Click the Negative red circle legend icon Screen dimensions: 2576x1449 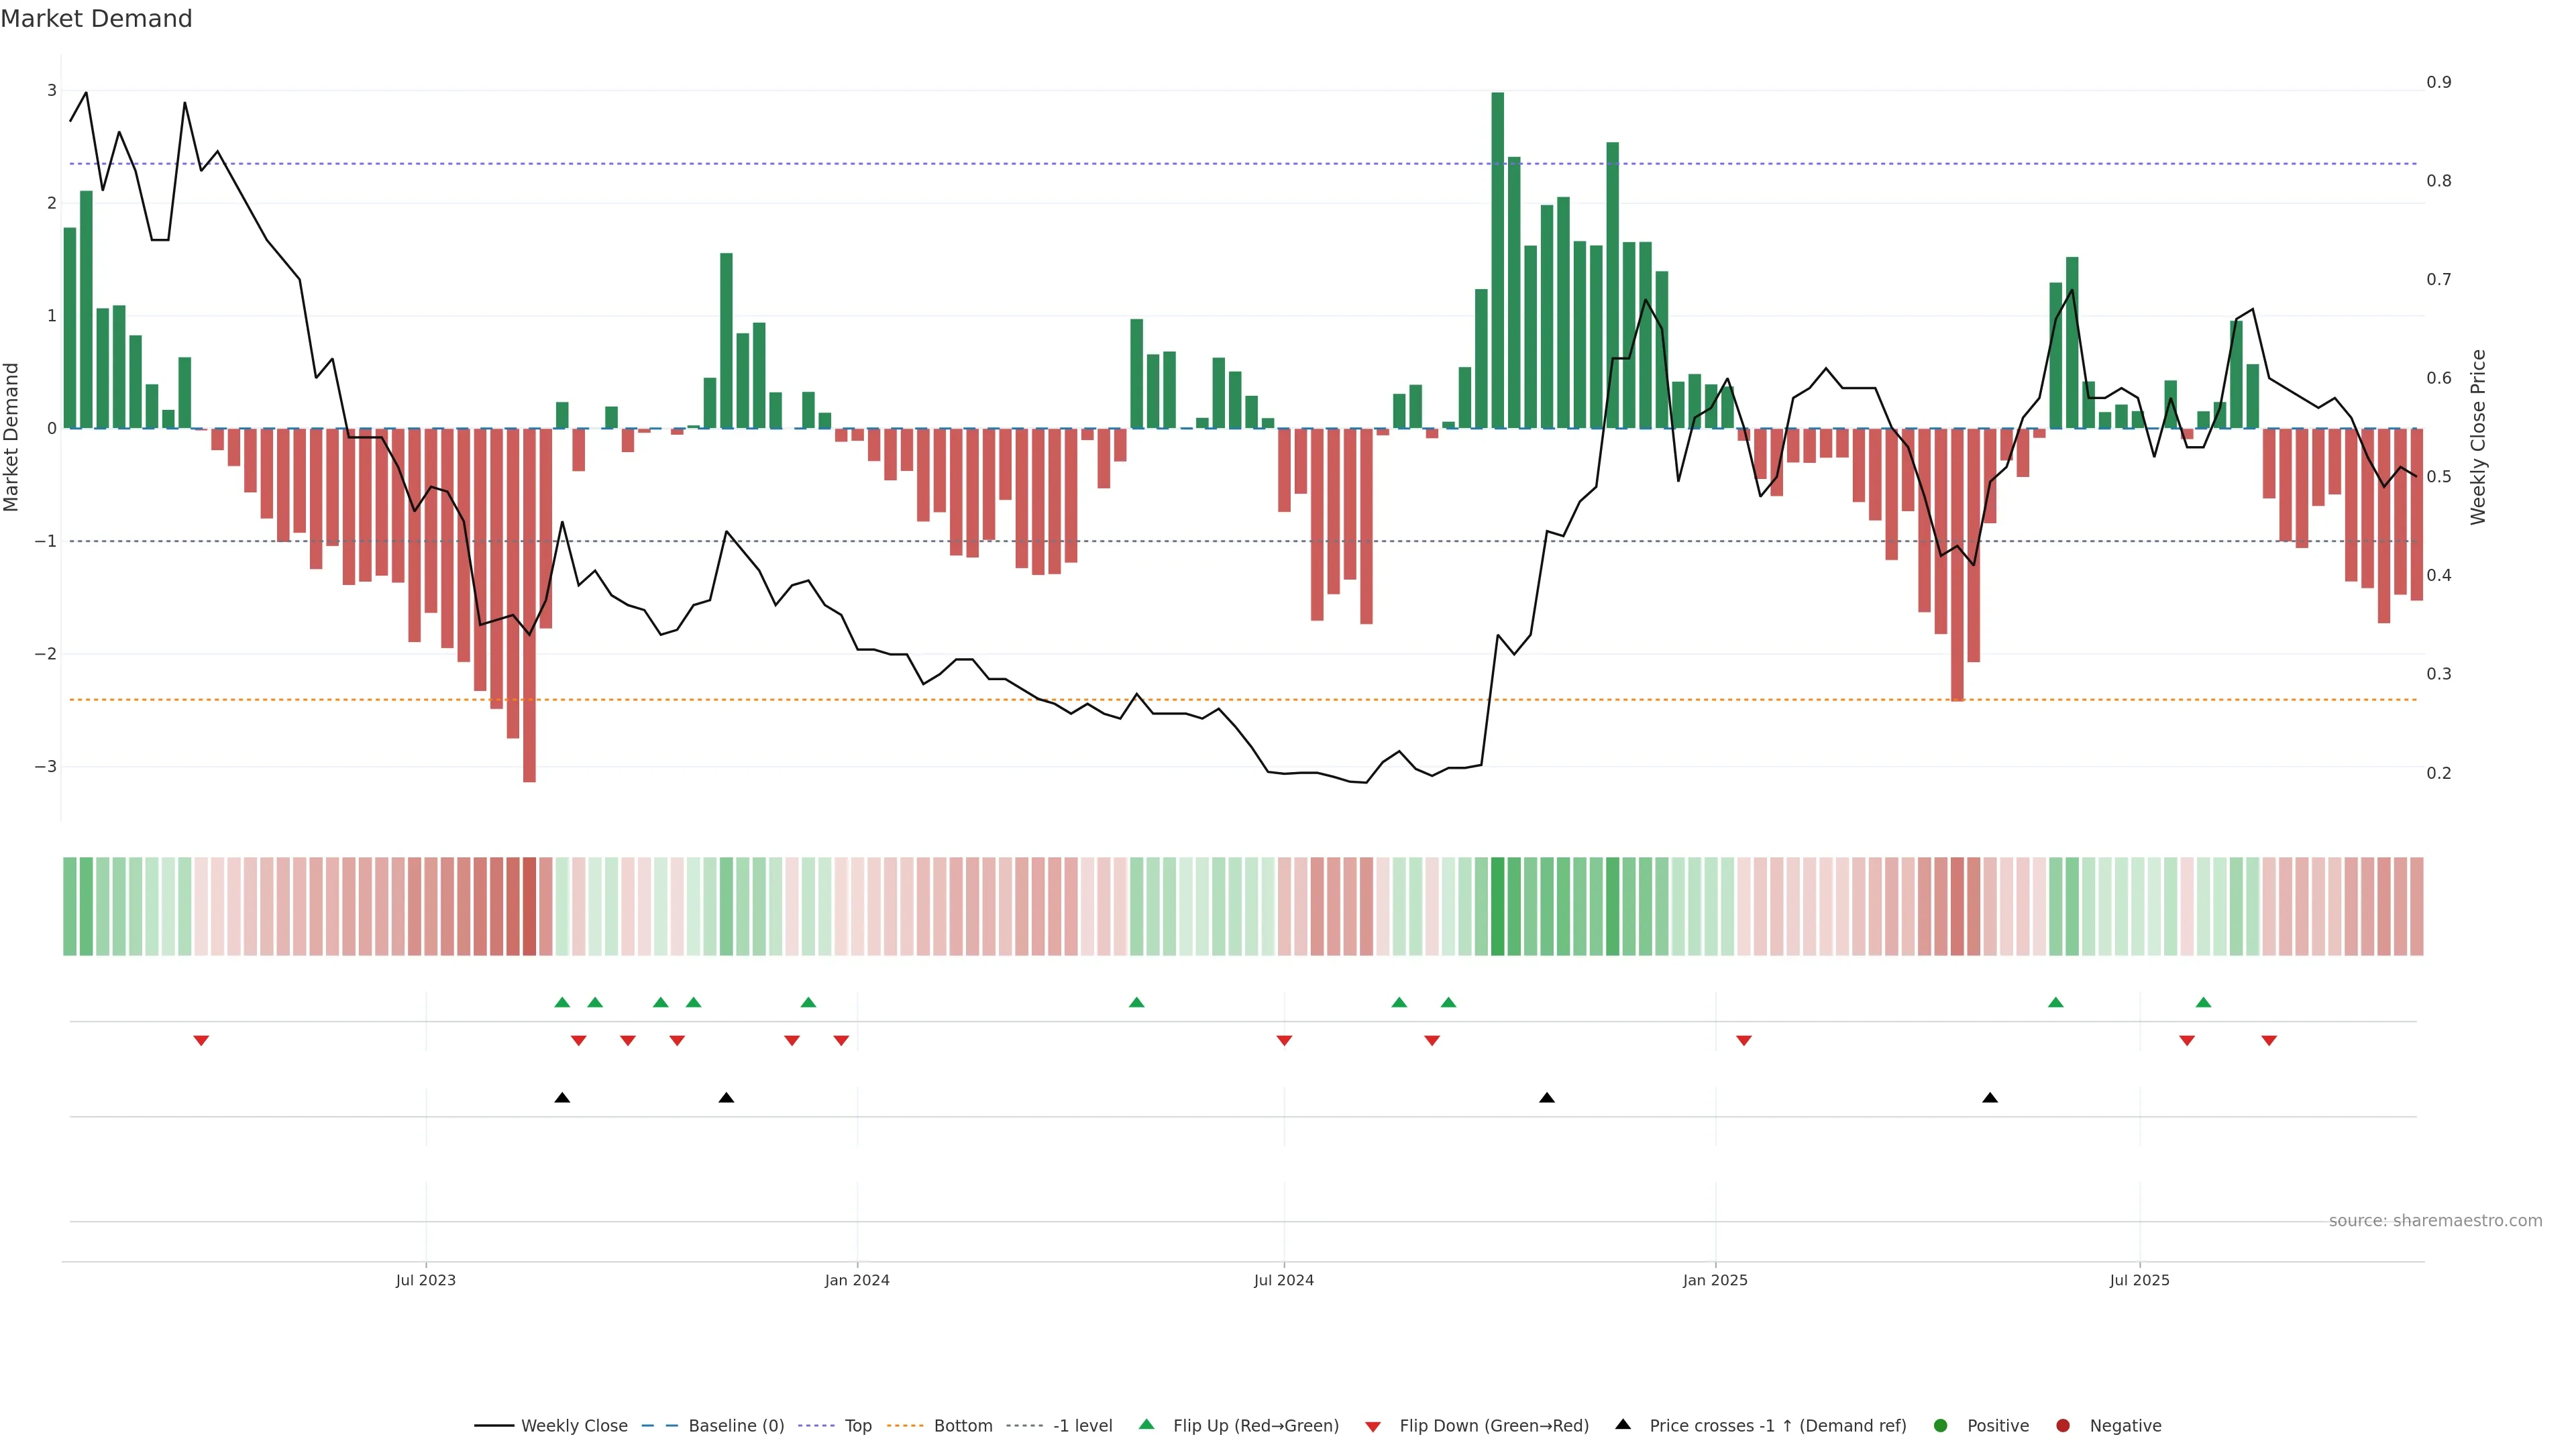pos(2063,1425)
